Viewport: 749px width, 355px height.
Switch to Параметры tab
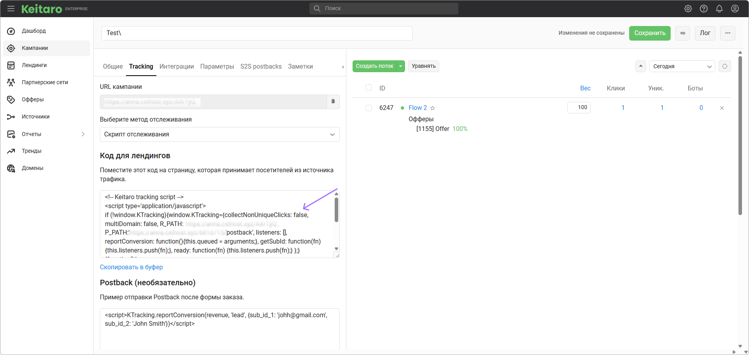pos(217,66)
